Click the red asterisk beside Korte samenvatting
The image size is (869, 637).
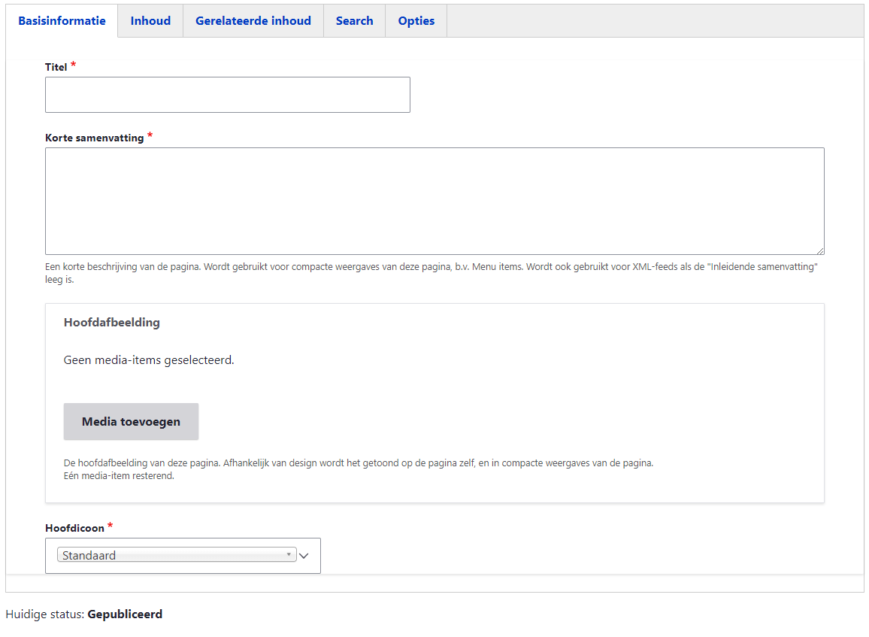[x=150, y=136]
